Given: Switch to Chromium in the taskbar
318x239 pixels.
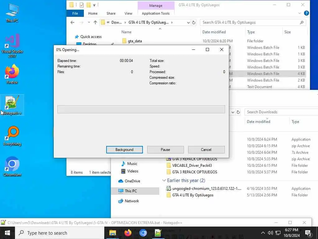Looking at the screenshot, I should pos(143,233).
